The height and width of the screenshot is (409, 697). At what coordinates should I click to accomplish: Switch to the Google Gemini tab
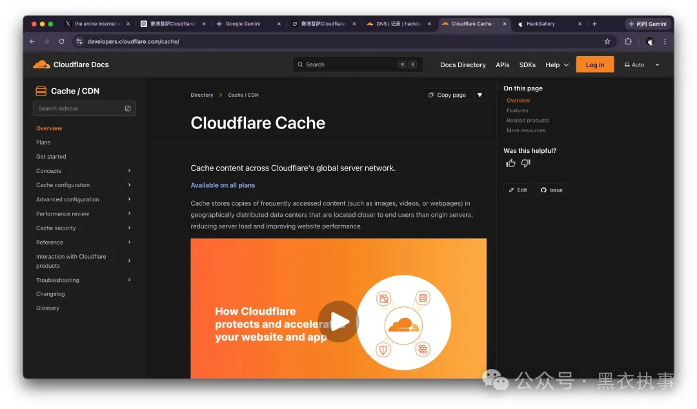click(248, 24)
